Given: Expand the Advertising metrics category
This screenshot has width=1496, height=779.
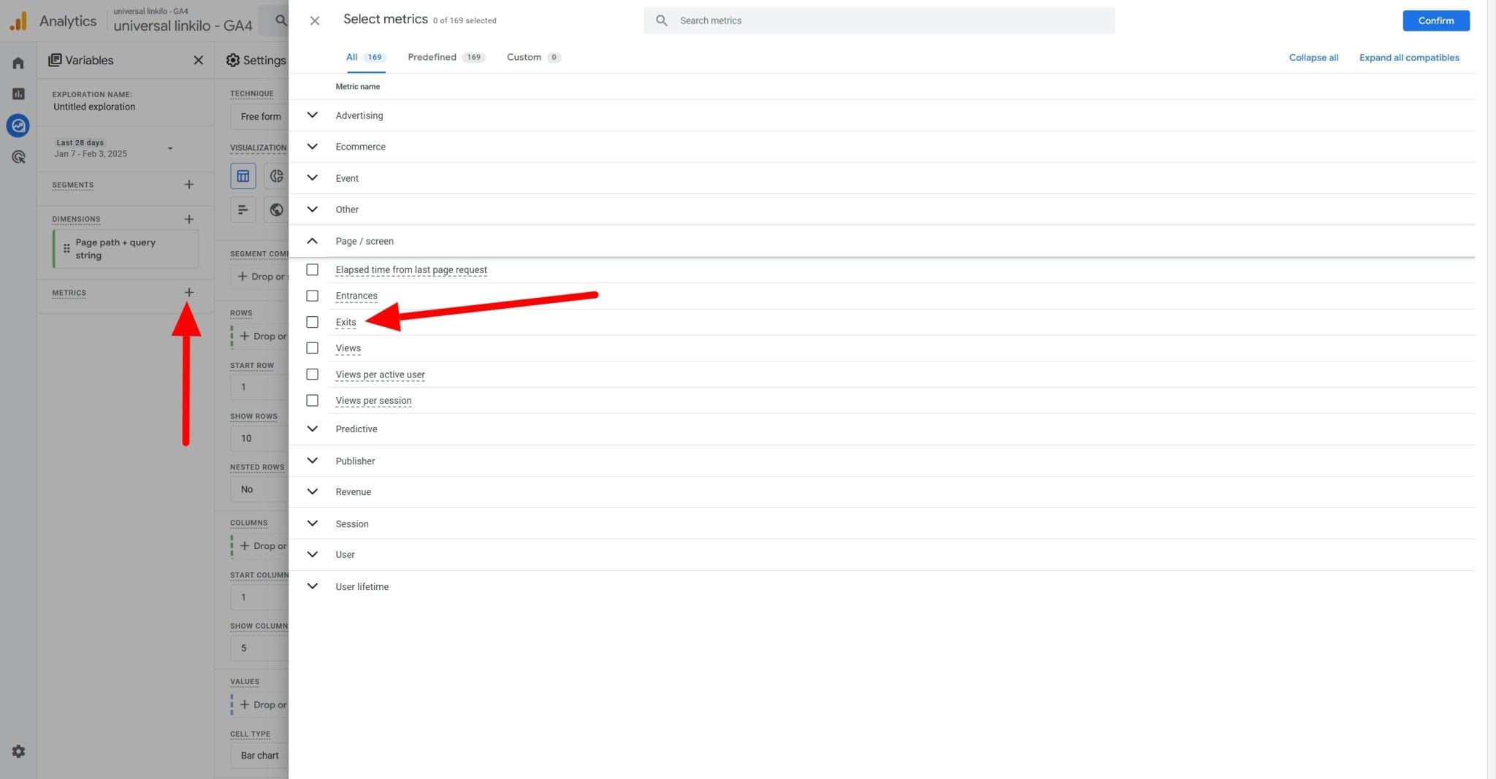Looking at the screenshot, I should (313, 115).
